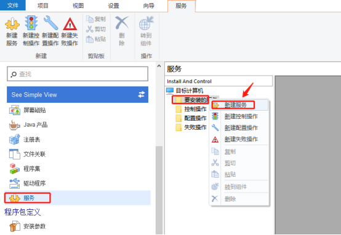Click the 剪切 button in the clipboard group
The height and width of the screenshot is (235, 341).
[x=96, y=29]
